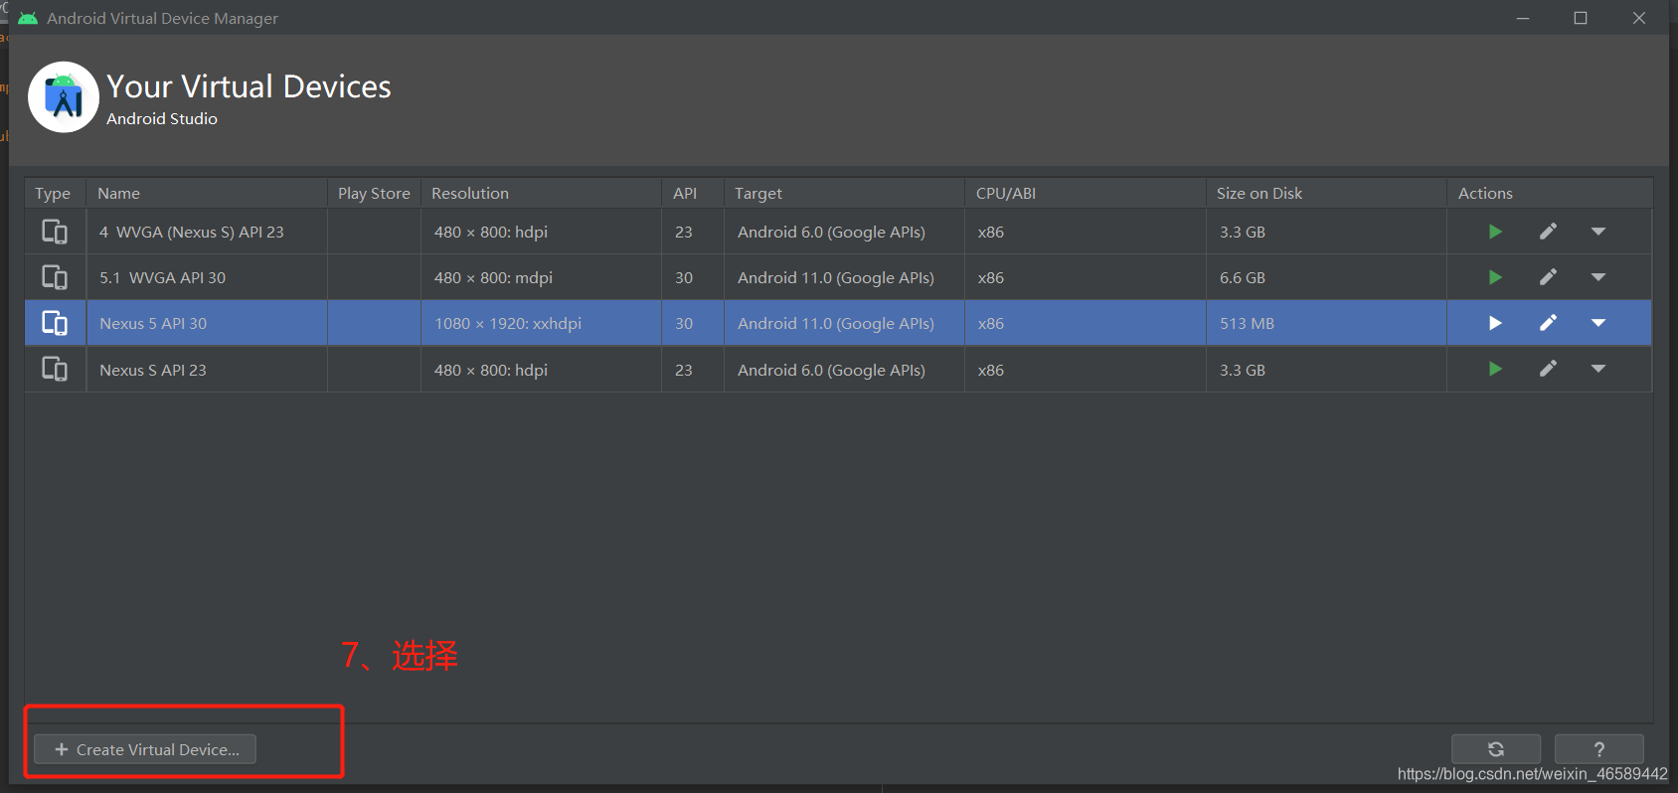Launch the 4 WVGA (Nexus S) API 23 emulator

1495,232
